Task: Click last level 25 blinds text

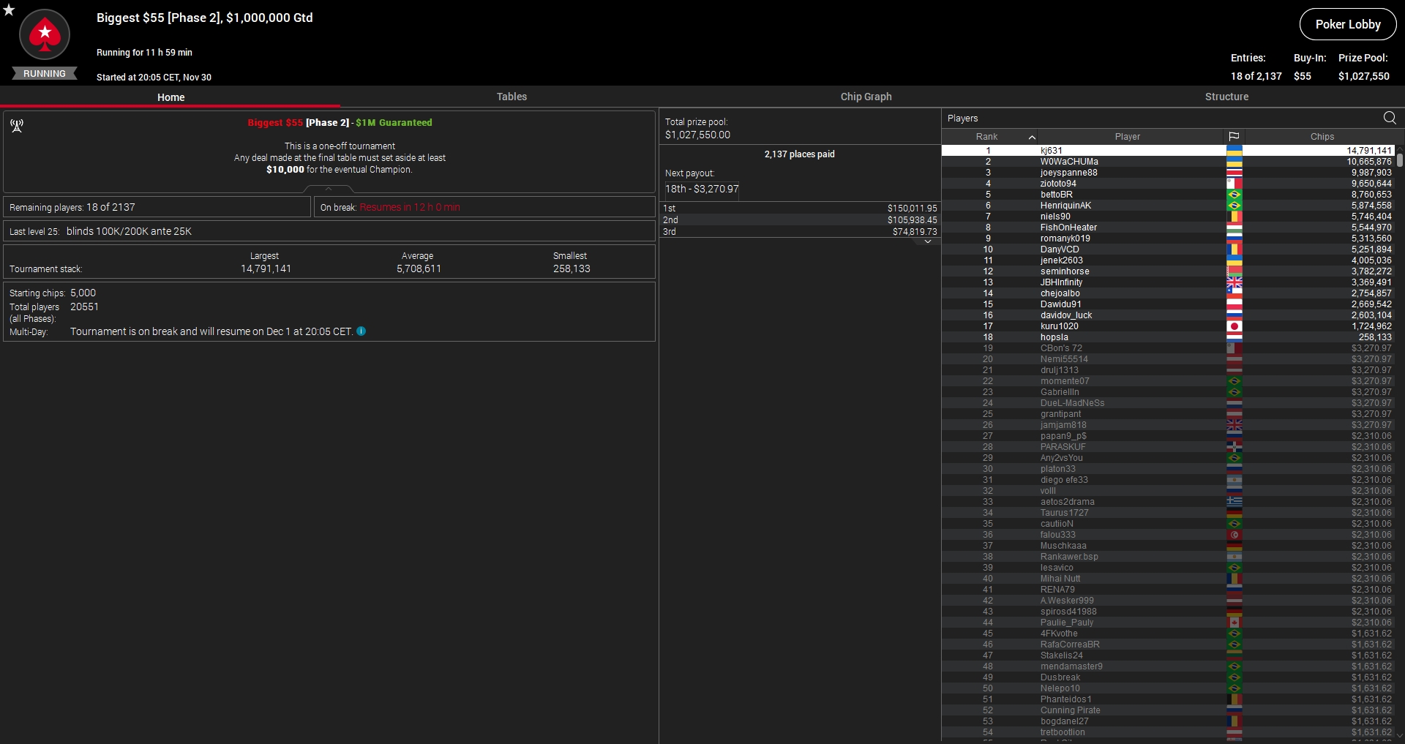Action: tap(100, 231)
